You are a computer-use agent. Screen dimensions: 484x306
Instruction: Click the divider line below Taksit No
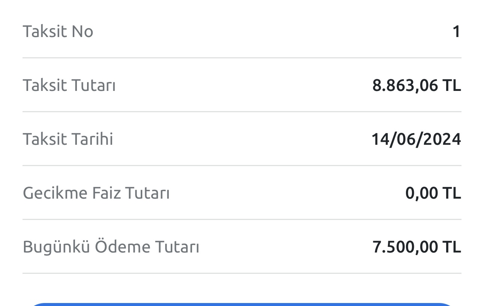[x=242, y=58]
